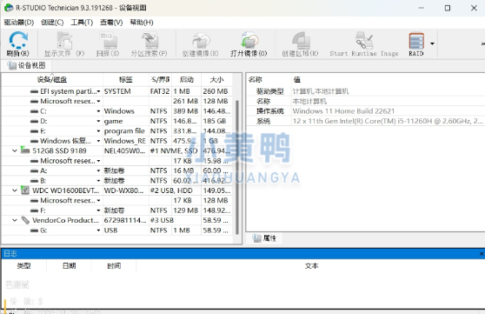Click the 显示文件 show files icon
Viewport: 485px width, 314px height.
click(64, 40)
